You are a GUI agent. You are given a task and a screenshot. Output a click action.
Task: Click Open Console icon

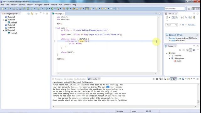click(x=188, y=79)
